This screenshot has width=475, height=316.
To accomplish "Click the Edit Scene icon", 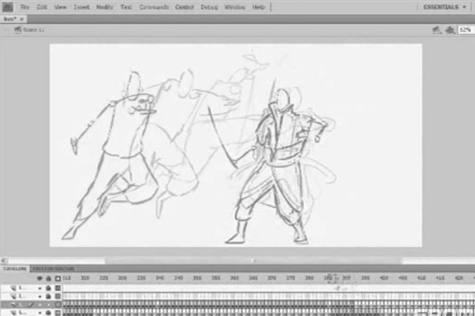I will pos(438,30).
